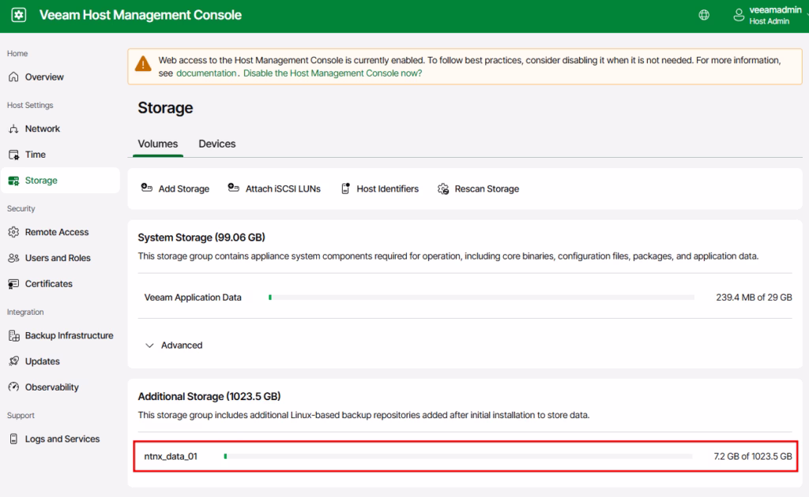The image size is (809, 497).
Task: Click the Time calendar icon
Action: (x=14, y=155)
